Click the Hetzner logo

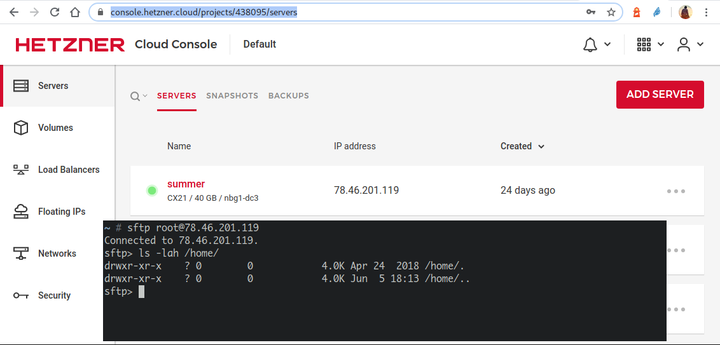70,44
